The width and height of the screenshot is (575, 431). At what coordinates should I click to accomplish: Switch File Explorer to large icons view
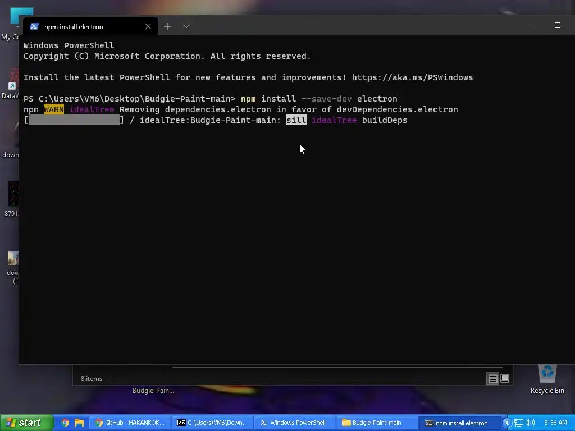click(x=505, y=378)
